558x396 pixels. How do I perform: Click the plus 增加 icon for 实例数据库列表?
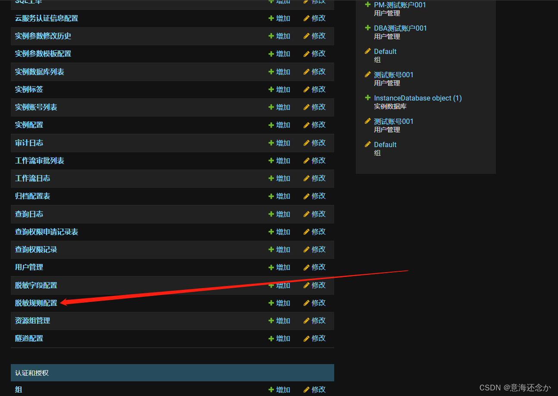(x=271, y=72)
